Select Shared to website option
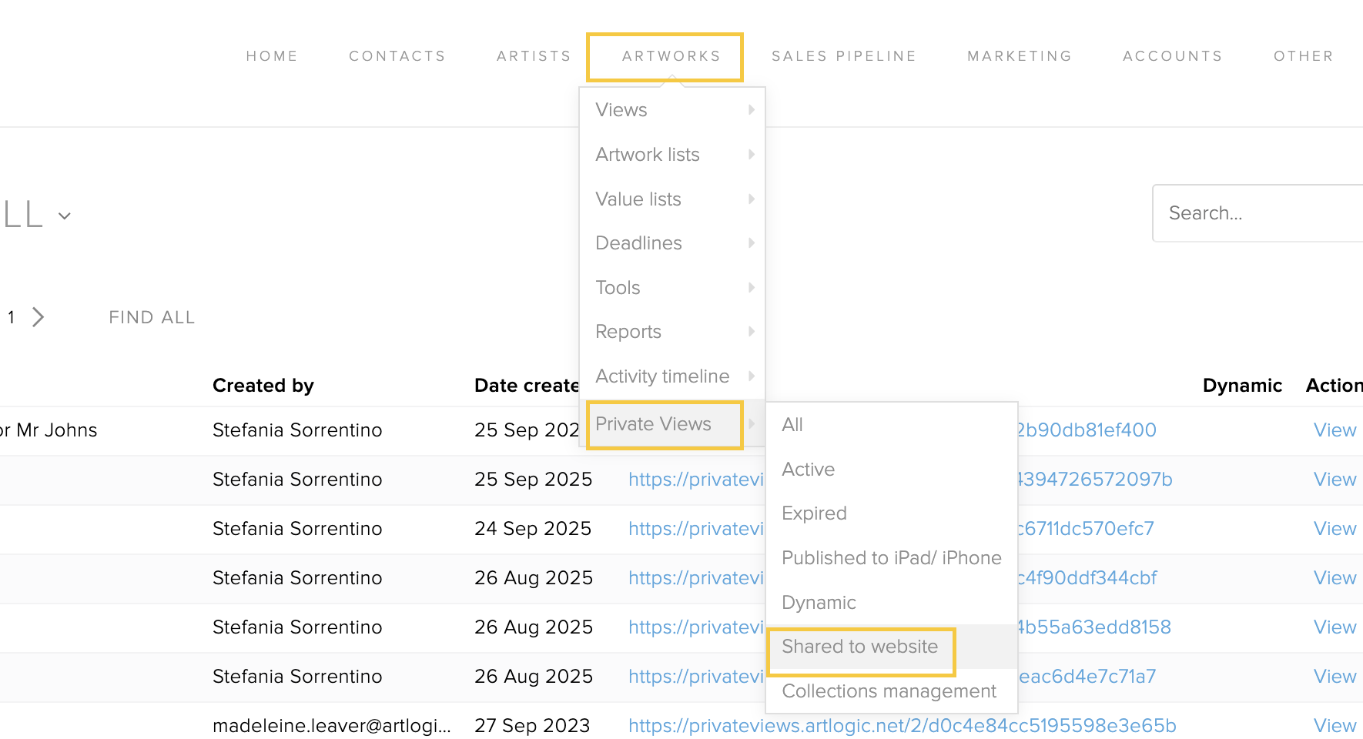 859,647
